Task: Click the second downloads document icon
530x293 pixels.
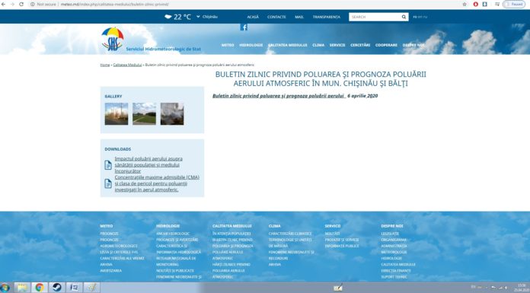Action: pyautogui.click(x=108, y=183)
